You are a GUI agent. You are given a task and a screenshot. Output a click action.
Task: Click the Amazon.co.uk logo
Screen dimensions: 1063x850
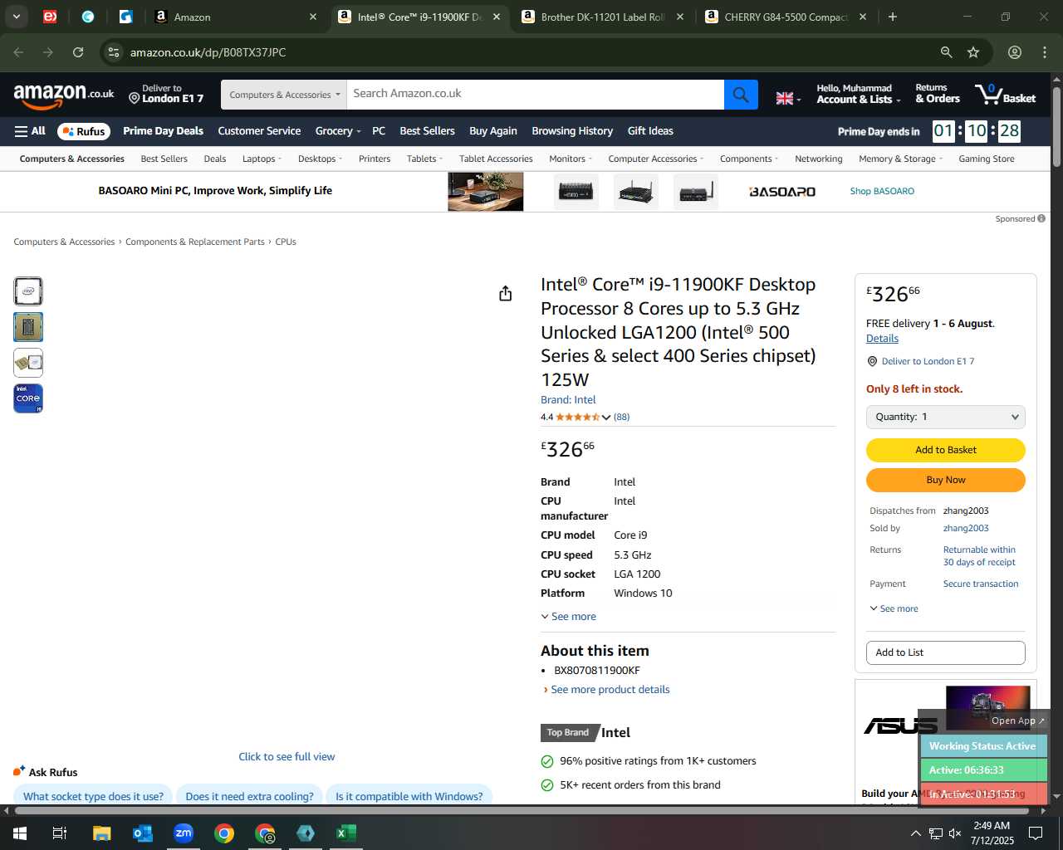pyautogui.click(x=64, y=95)
